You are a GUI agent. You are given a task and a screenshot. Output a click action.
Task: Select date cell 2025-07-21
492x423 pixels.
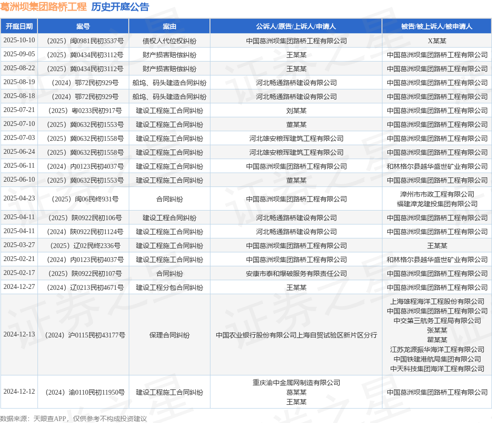[x=19, y=110]
